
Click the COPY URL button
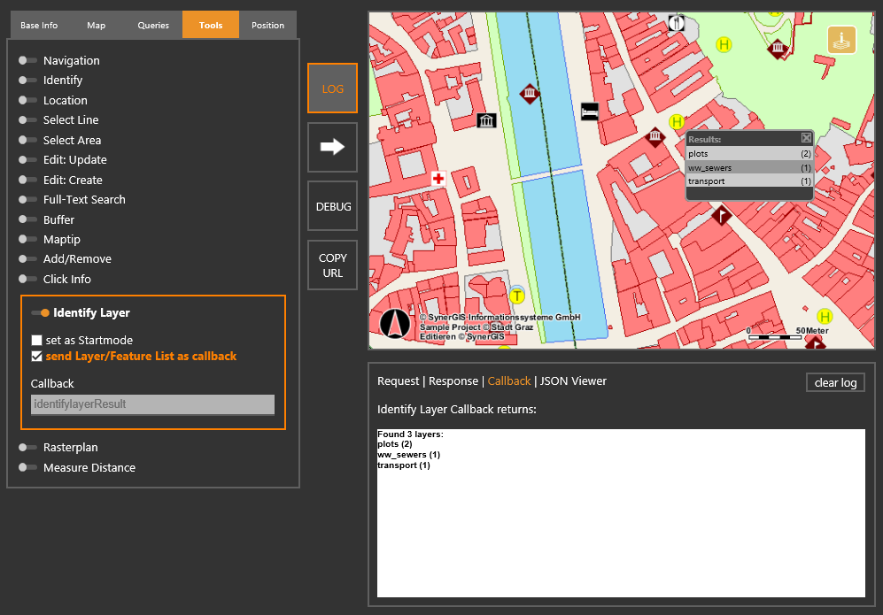point(332,265)
